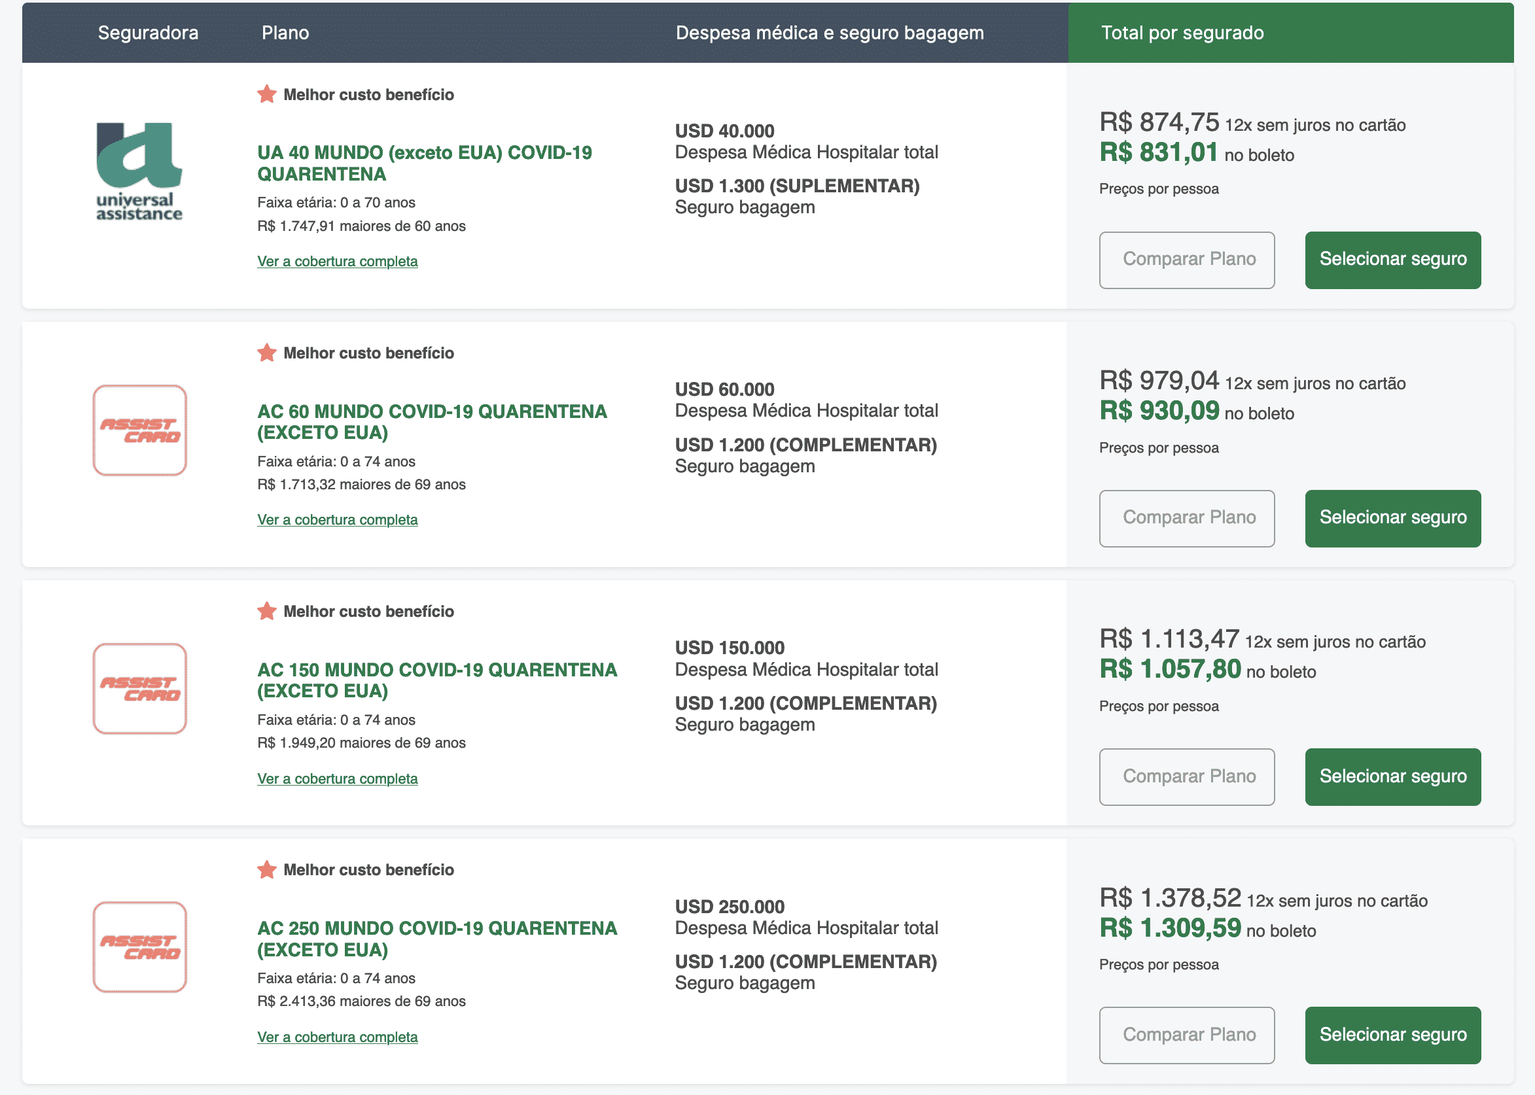
Task: Click USD 1.200 (COMPLEMENTAR) in the AC 60 row
Action: [806, 445]
